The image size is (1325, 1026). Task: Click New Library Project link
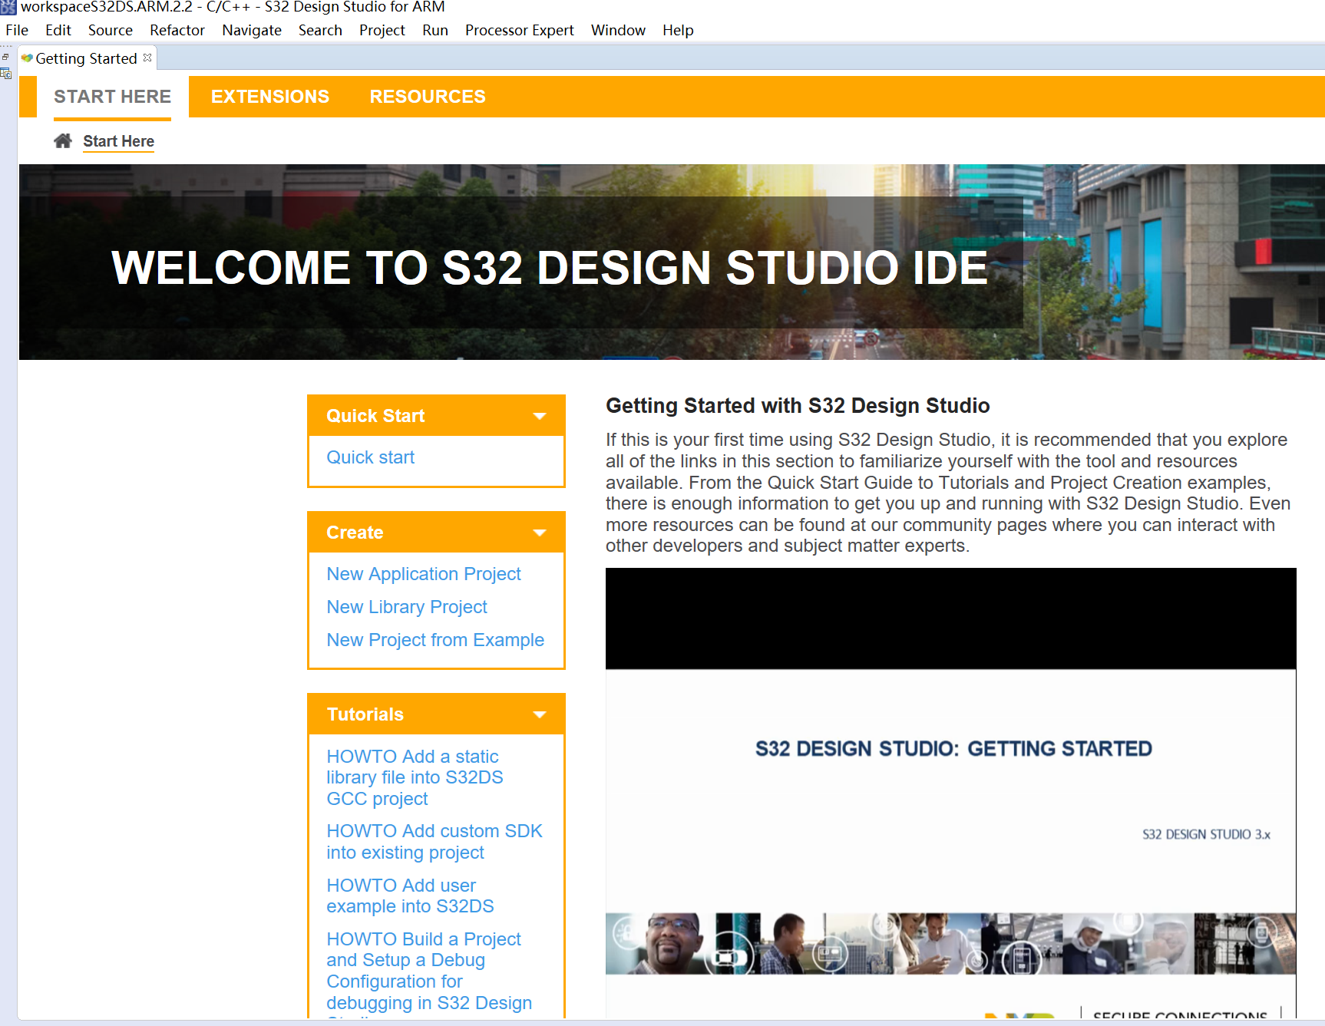click(x=407, y=607)
